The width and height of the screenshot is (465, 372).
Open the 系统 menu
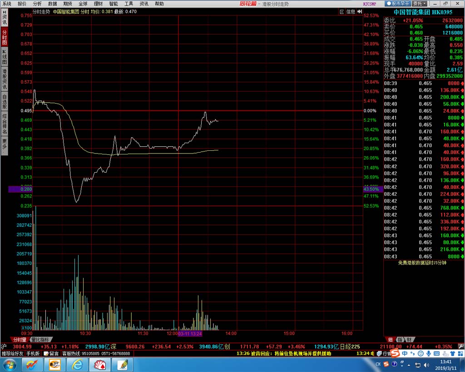[x=6, y=4]
